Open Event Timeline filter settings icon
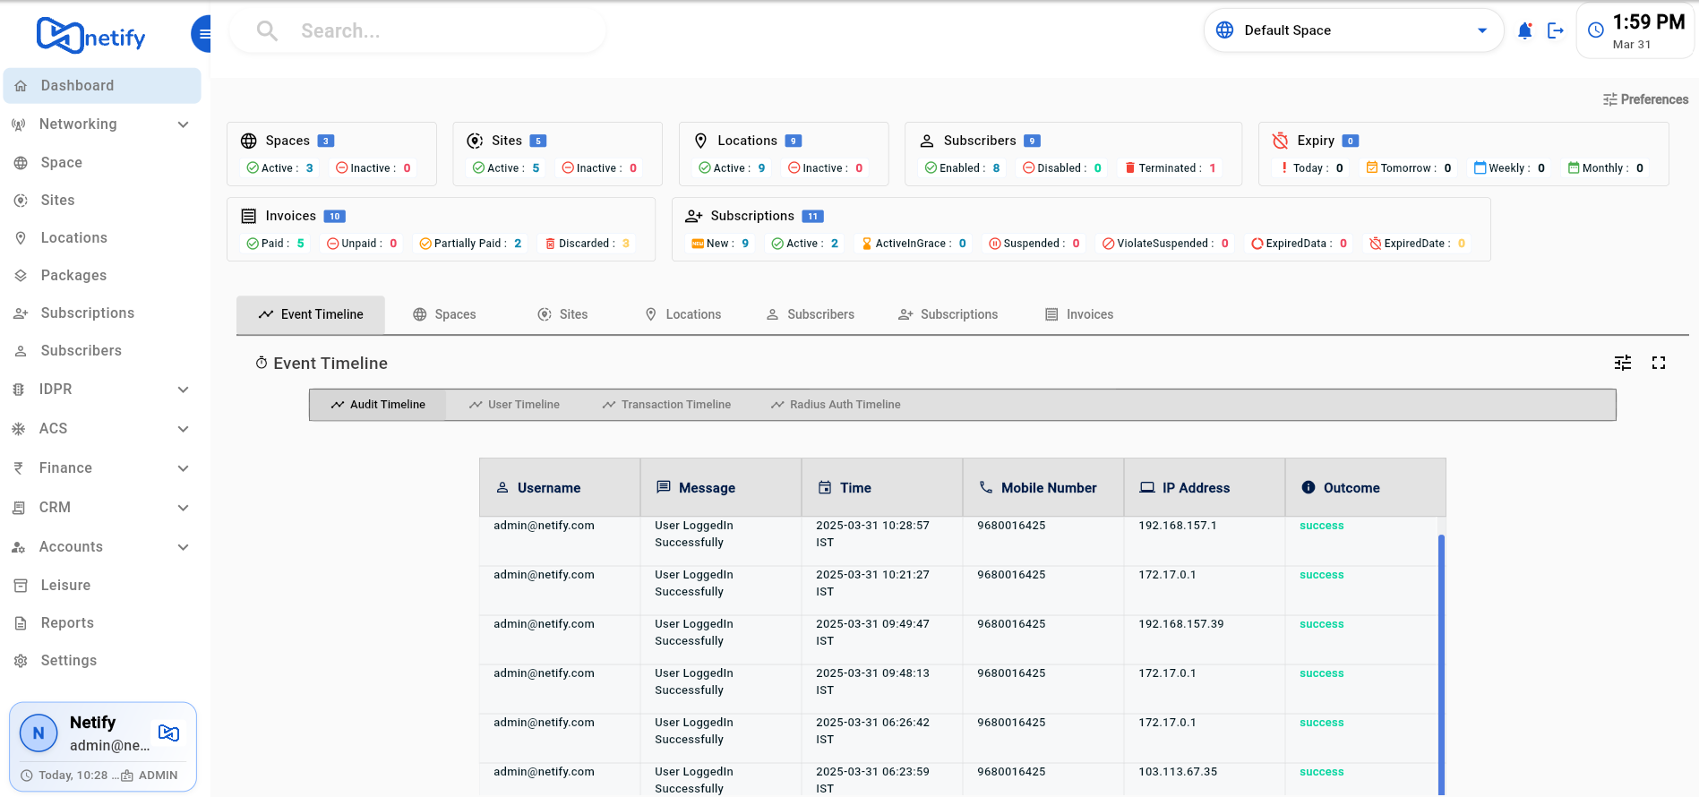The height and width of the screenshot is (797, 1699). click(1622, 363)
